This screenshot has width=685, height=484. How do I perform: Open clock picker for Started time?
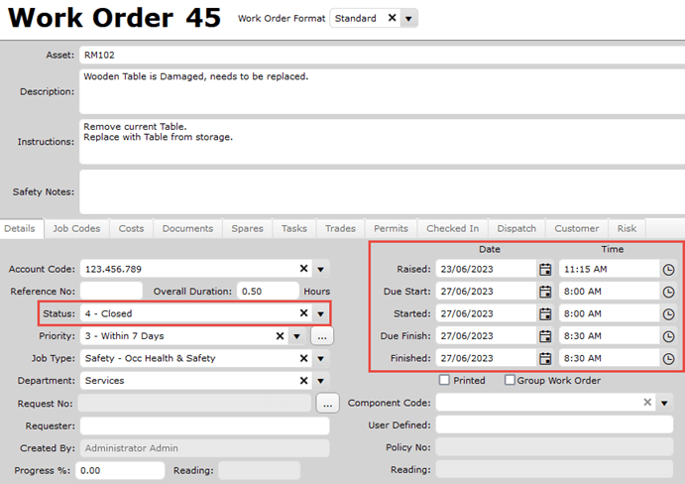668,314
